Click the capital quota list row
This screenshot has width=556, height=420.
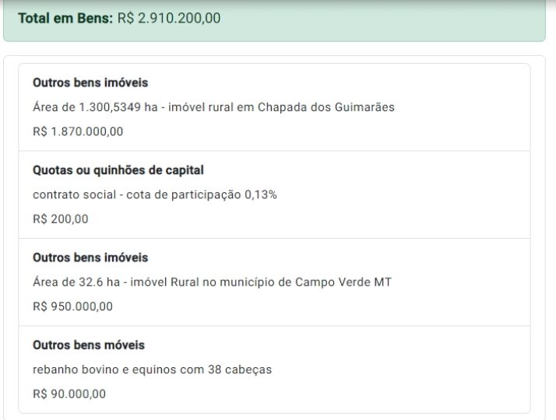coord(274,194)
